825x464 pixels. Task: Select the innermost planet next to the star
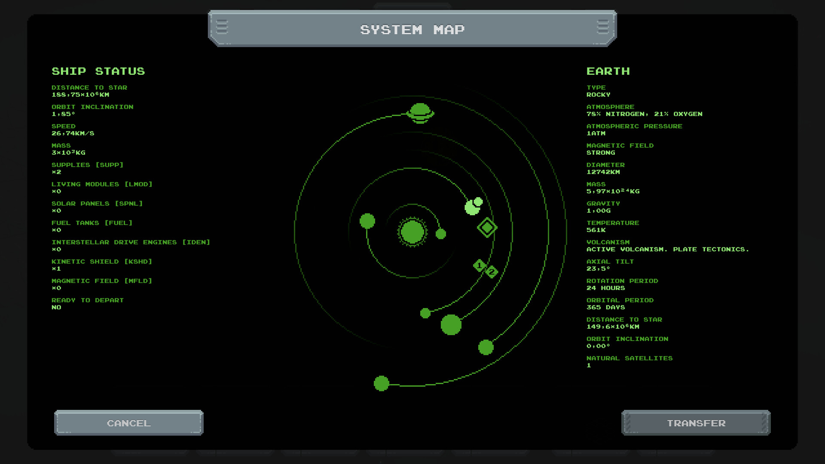click(x=440, y=234)
